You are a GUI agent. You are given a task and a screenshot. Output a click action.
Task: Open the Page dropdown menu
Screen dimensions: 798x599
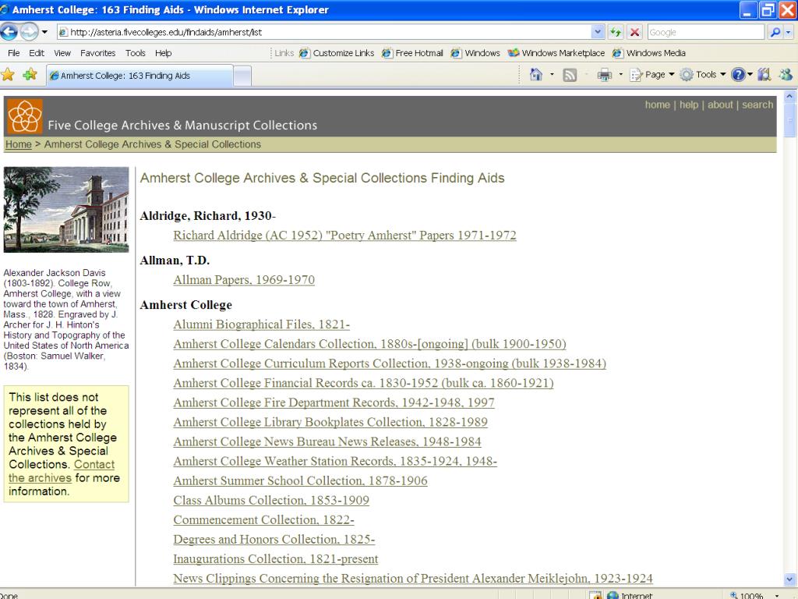tap(652, 74)
